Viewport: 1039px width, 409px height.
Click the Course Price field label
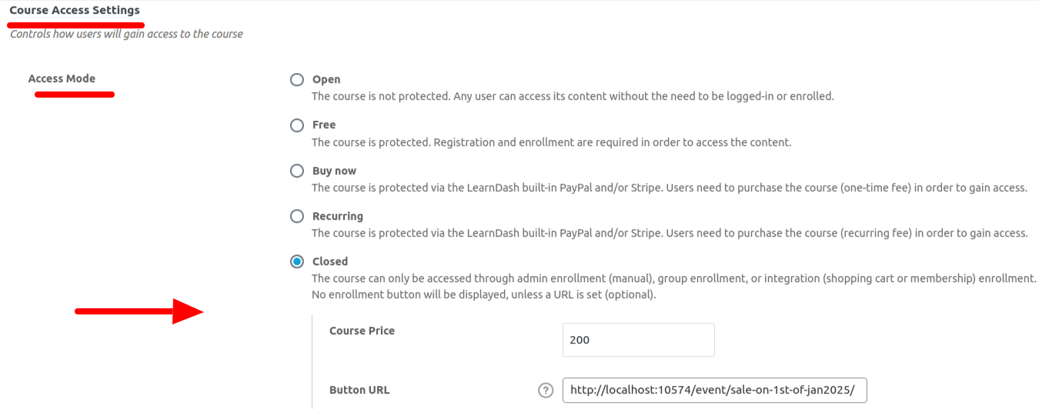pos(362,331)
